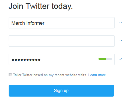The height and width of the screenshot is (99, 126).
Task: Click the password strength meter bar
Action: 105,59
